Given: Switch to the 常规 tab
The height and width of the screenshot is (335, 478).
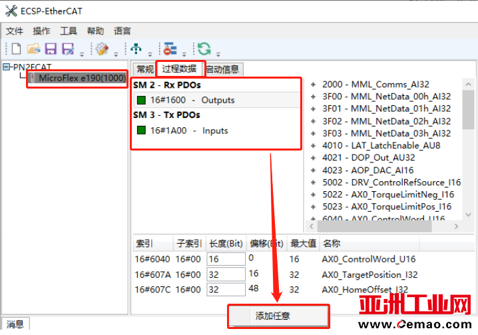Looking at the screenshot, I should pyautogui.click(x=144, y=69).
